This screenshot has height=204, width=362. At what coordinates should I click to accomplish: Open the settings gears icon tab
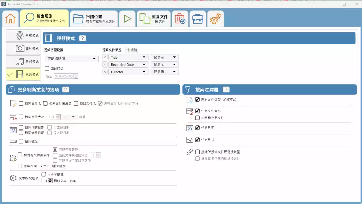point(215,19)
